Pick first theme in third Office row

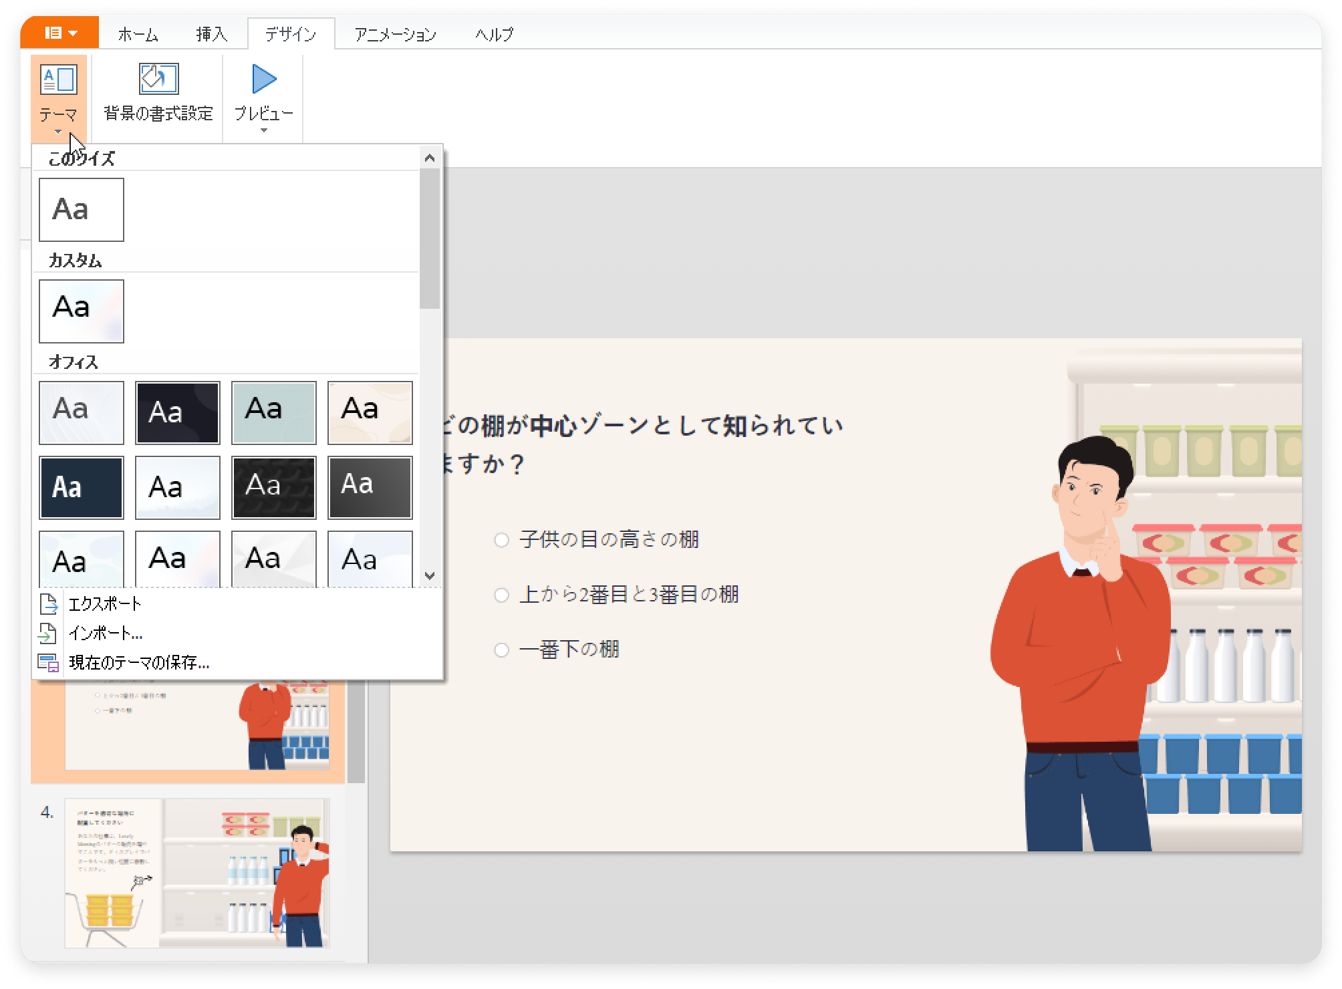coord(82,559)
